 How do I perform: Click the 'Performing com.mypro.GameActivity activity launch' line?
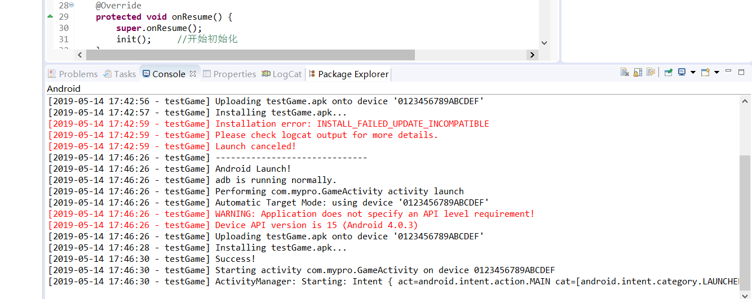256,191
